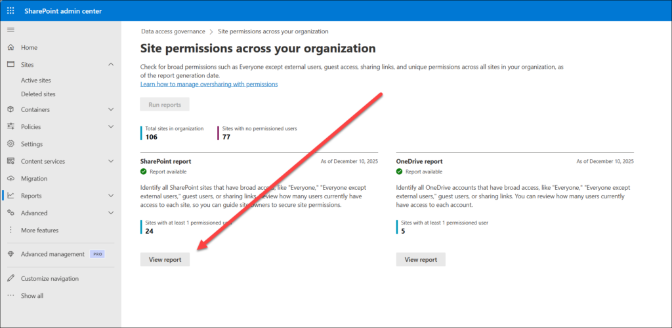Click the Content services icon
The height and width of the screenshot is (328, 672).
click(x=10, y=161)
